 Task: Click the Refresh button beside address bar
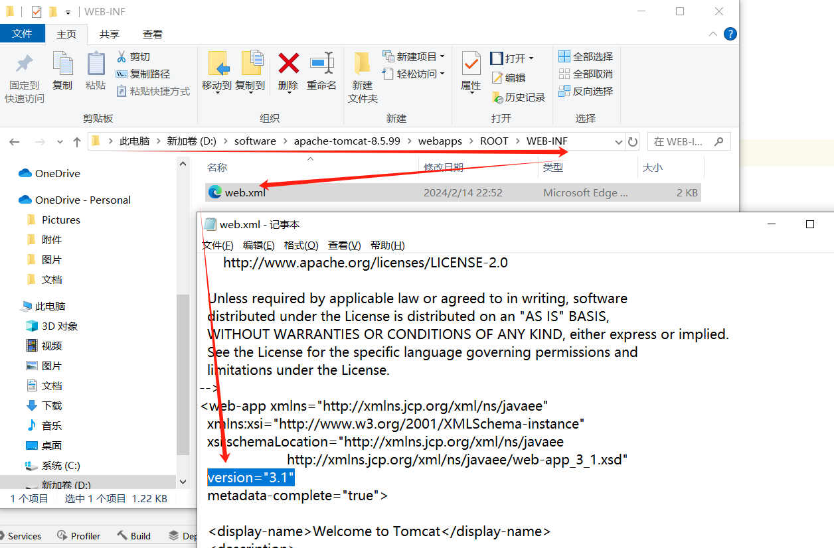[x=633, y=141]
